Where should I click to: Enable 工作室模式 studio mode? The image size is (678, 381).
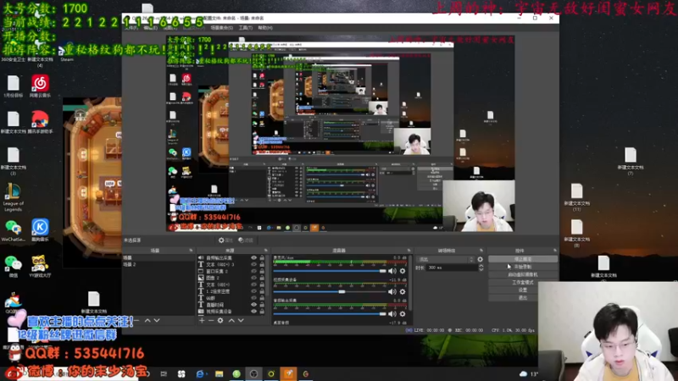point(523,283)
